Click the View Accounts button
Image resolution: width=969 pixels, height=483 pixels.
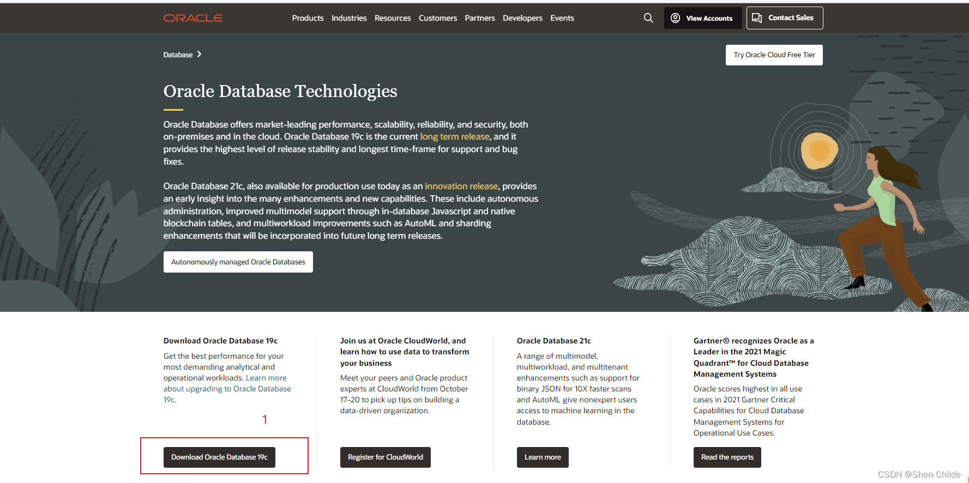click(x=703, y=18)
